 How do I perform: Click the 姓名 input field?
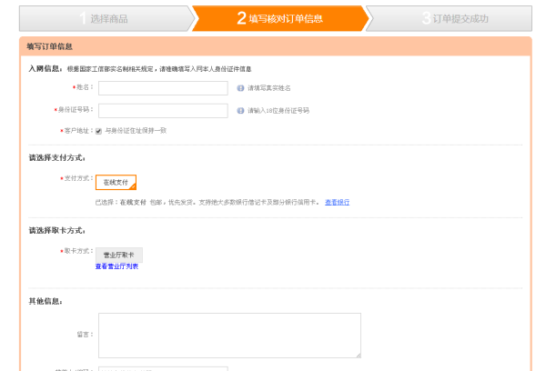pos(163,88)
